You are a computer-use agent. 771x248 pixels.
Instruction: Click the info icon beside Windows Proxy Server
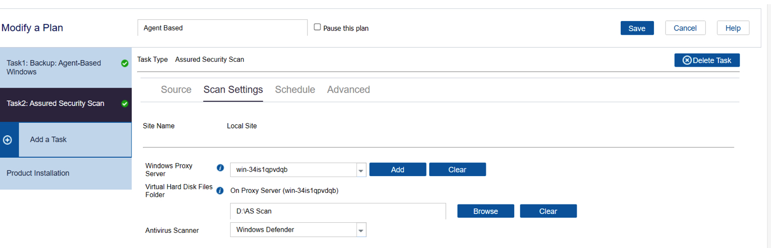(x=221, y=168)
